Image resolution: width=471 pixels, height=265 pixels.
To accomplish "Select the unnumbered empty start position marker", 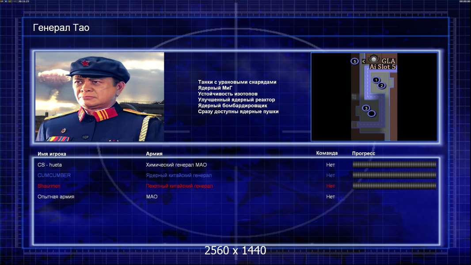I will tap(372, 114).
